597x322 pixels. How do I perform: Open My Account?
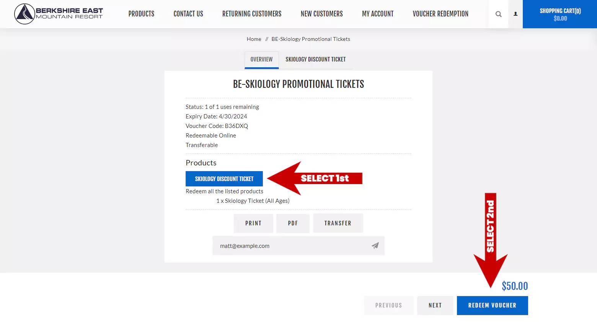[378, 14]
